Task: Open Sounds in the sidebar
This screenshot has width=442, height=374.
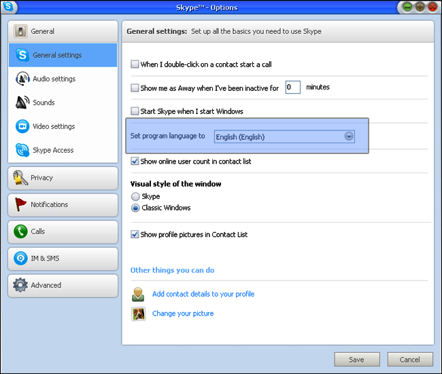Action: pos(63,102)
